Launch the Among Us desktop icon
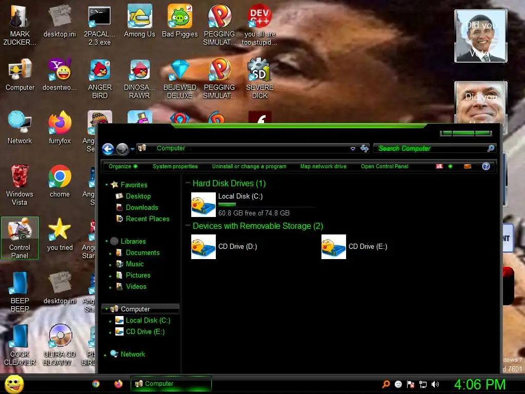525x394 pixels. pyautogui.click(x=139, y=21)
